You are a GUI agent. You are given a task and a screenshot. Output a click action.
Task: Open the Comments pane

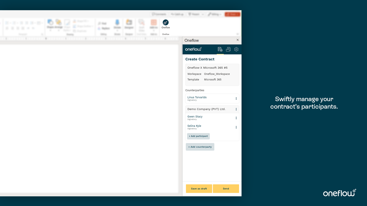tap(159, 14)
